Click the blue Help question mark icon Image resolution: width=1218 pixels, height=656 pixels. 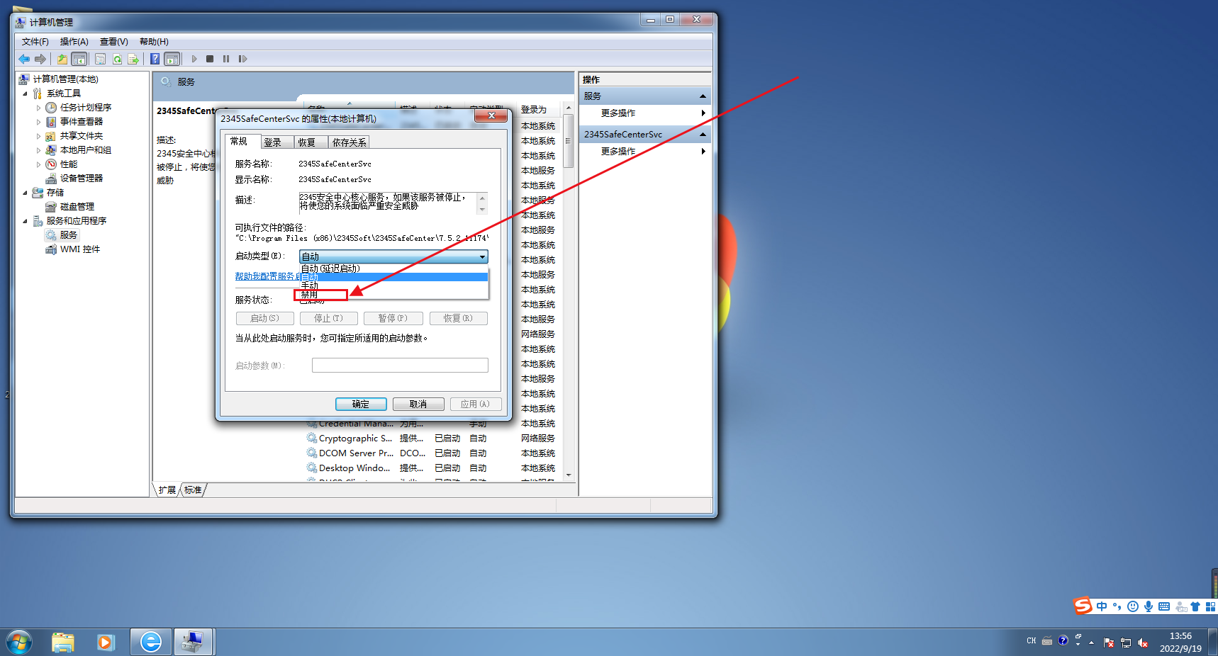click(155, 59)
